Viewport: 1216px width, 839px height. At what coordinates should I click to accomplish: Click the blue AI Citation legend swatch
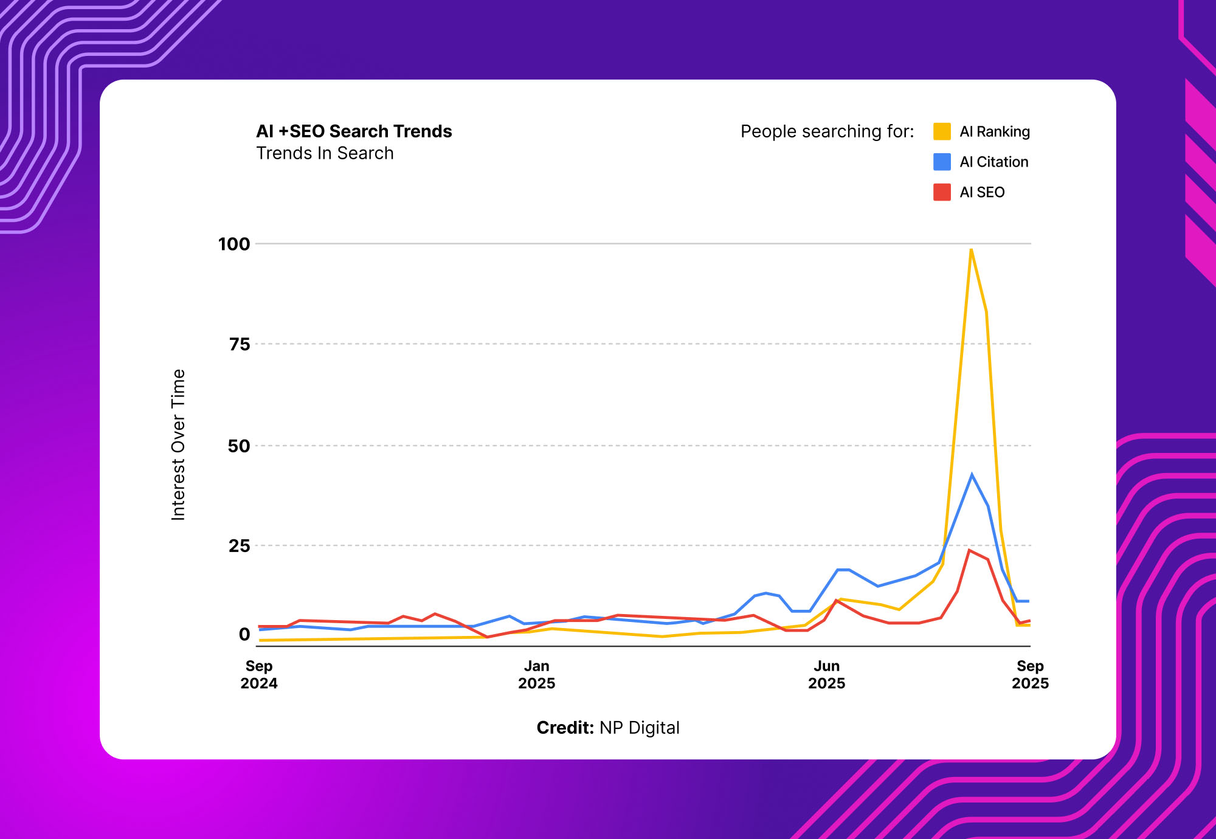942,162
